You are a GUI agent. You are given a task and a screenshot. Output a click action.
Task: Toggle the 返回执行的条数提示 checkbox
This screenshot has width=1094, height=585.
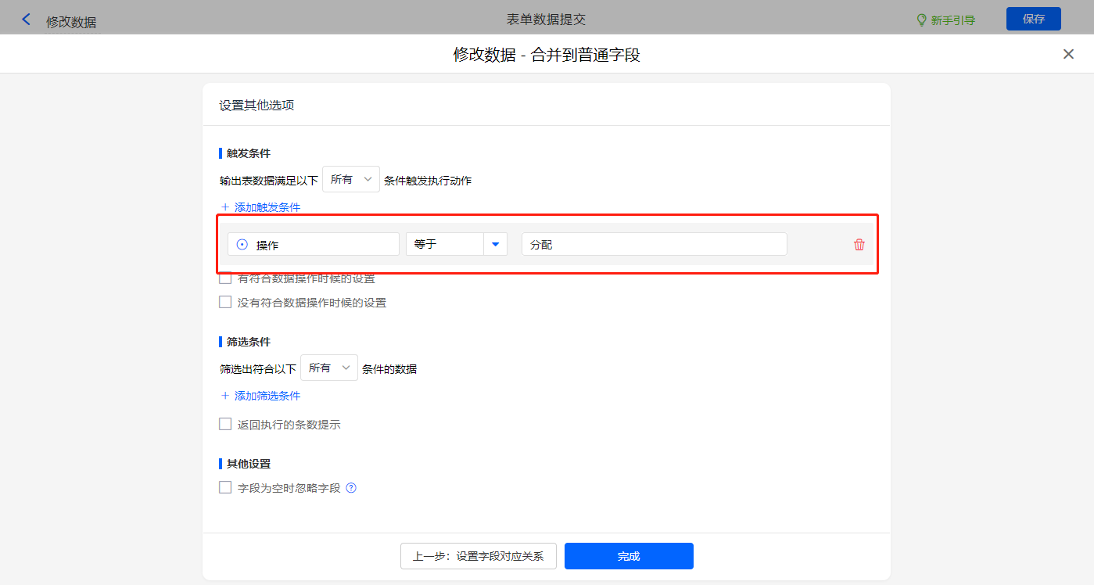[225, 425]
